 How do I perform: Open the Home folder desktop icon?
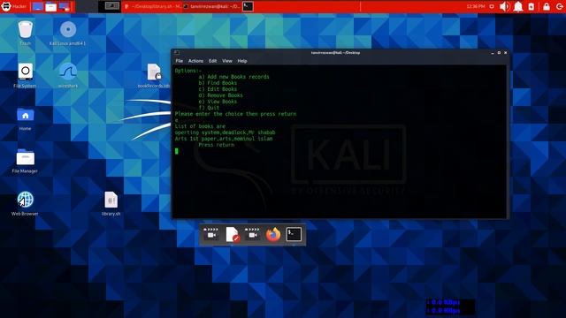(x=25, y=118)
